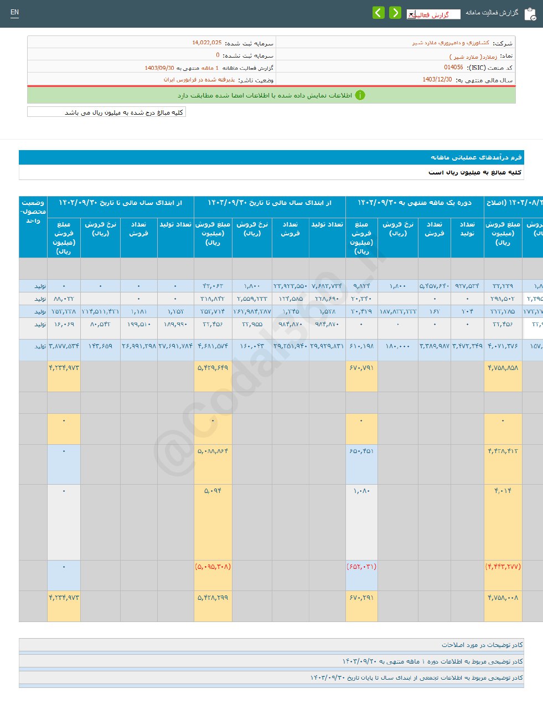
Task: Click the green info circle icon
Action: [x=360, y=95]
